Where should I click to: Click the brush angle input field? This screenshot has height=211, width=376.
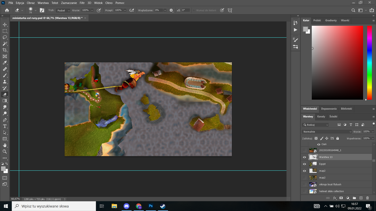tap(185, 10)
